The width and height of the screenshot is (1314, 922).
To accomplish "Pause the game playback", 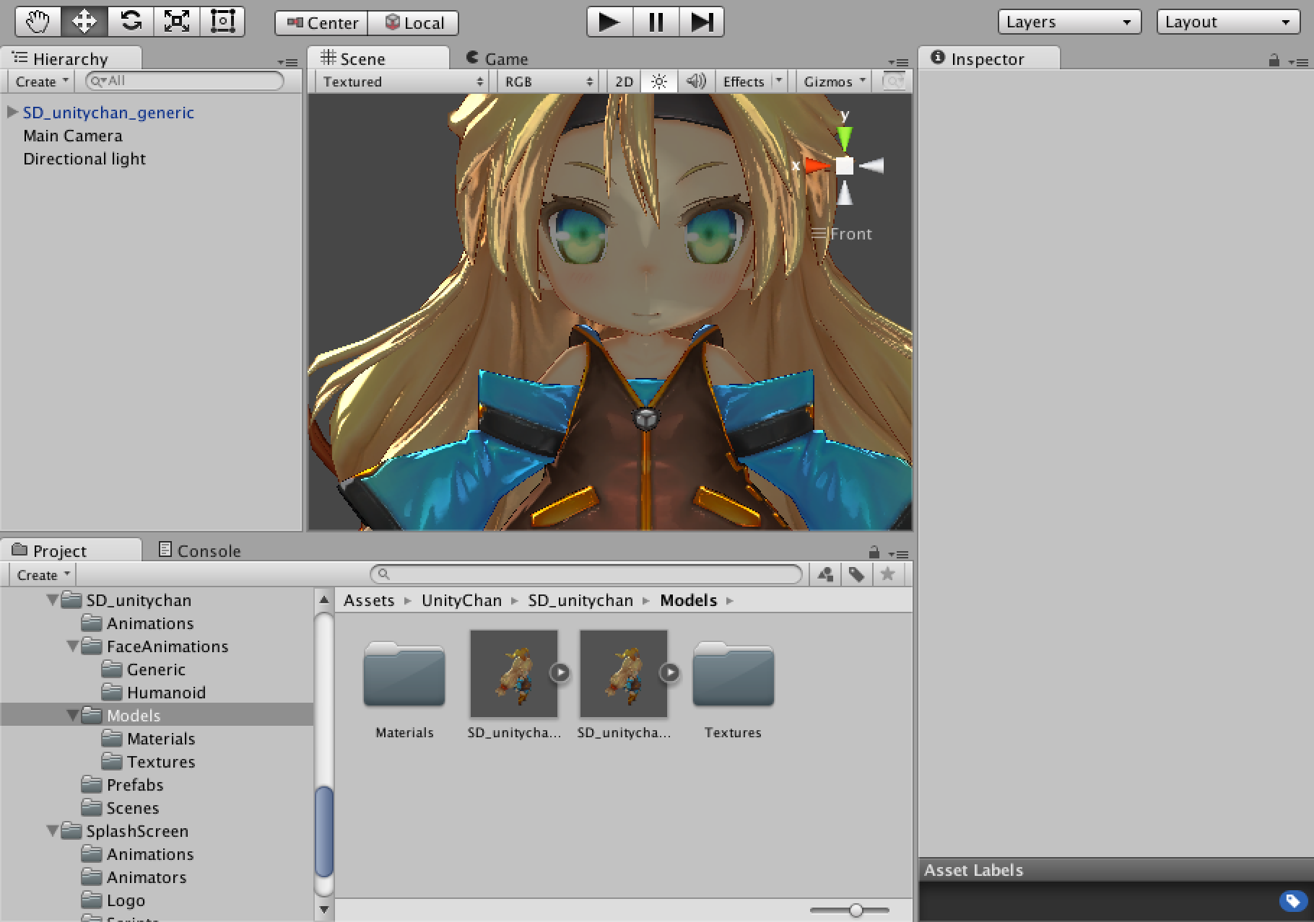I will [x=656, y=22].
